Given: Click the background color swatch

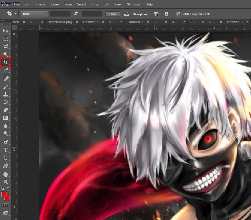Looking at the screenshot, I should point(8,198).
